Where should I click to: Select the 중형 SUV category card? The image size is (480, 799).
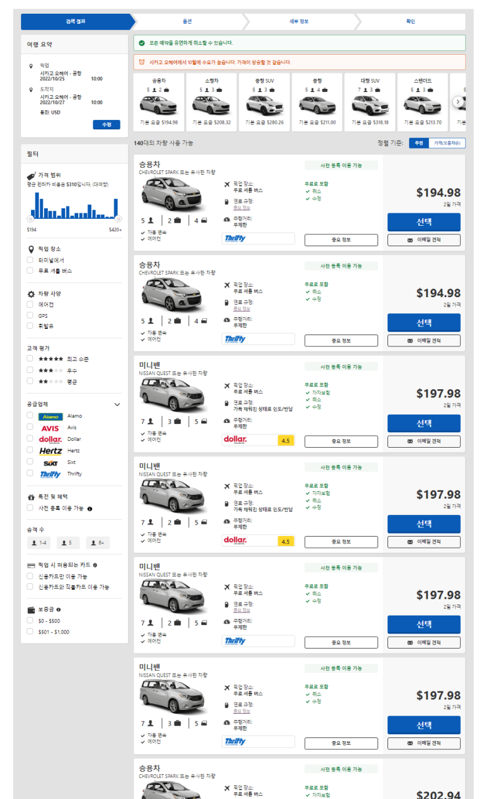(265, 102)
